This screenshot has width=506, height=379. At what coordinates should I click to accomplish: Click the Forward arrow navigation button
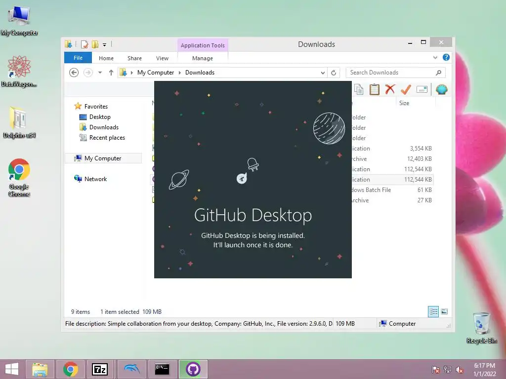tap(88, 73)
